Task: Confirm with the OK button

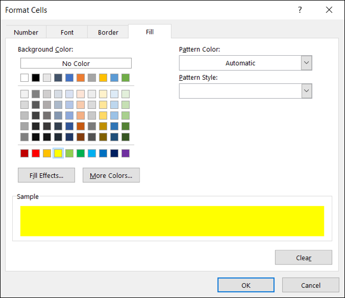Action: click(246, 285)
